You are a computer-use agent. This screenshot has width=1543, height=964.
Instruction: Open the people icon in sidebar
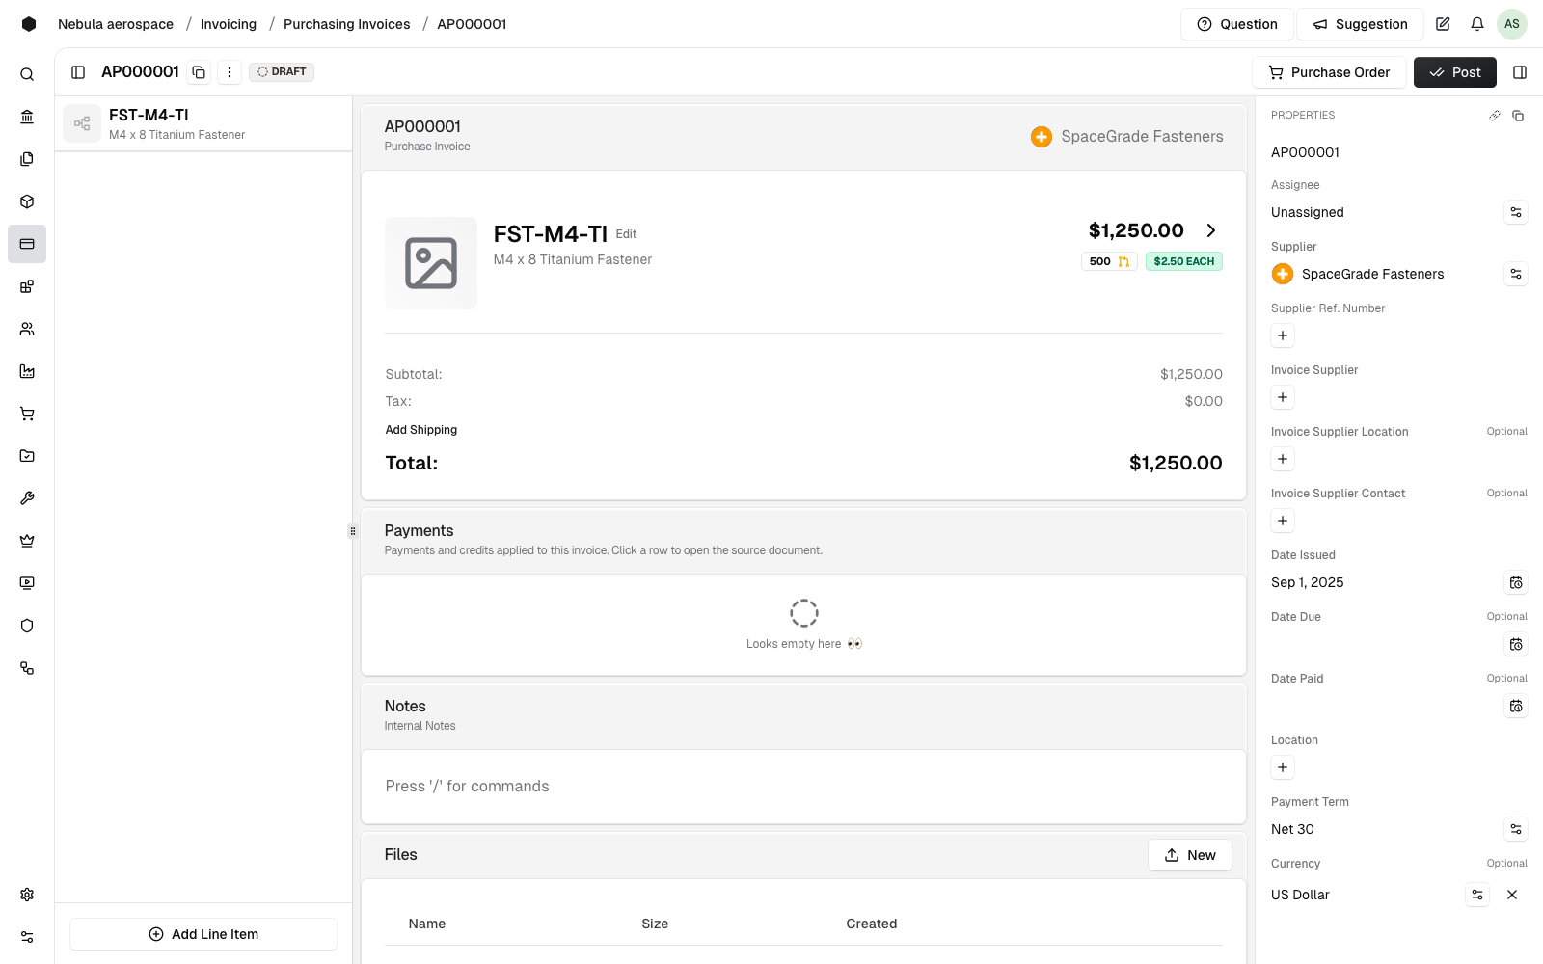27,329
